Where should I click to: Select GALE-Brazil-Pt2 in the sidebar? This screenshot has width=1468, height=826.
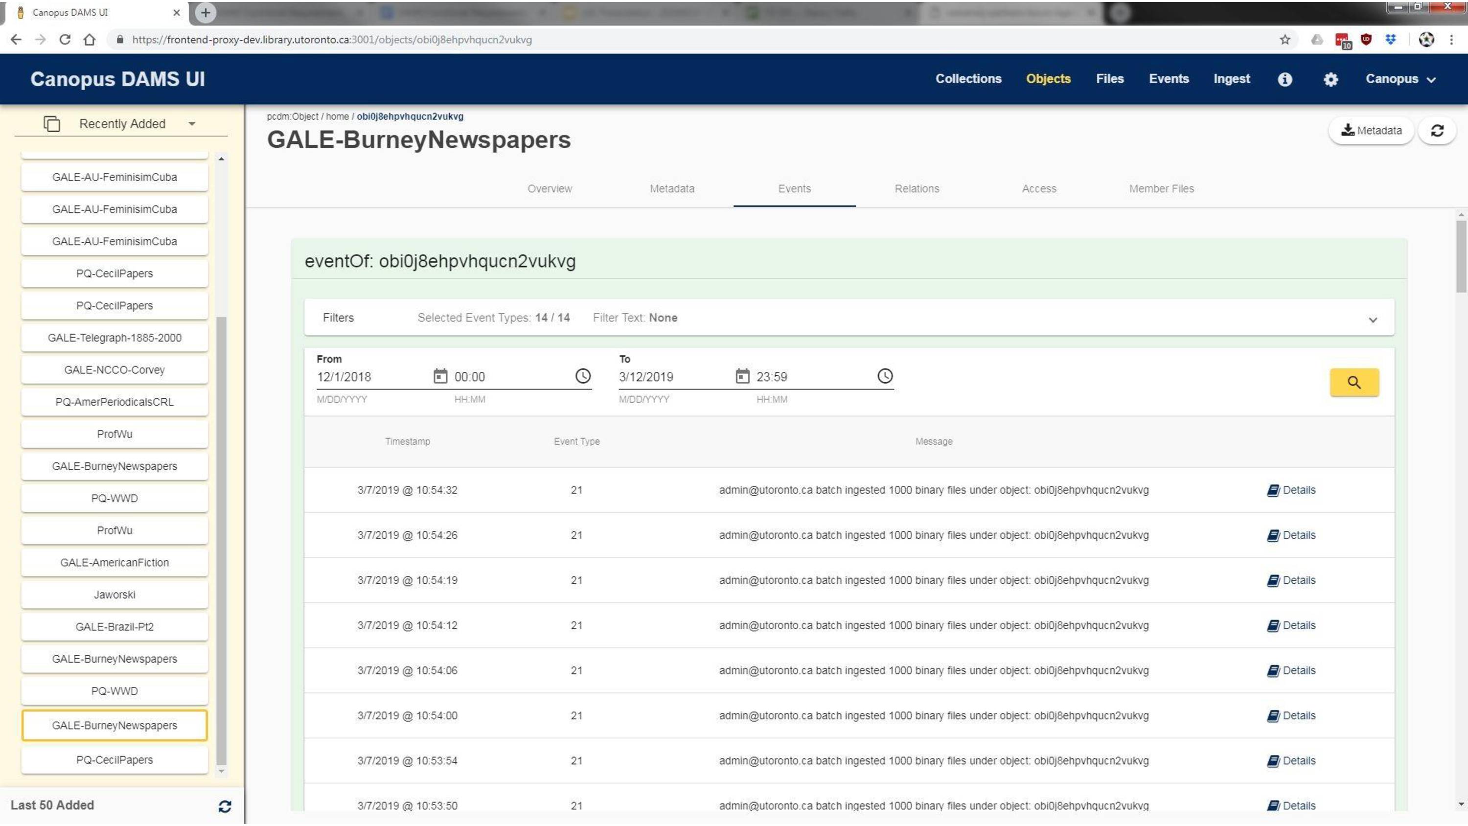click(115, 626)
